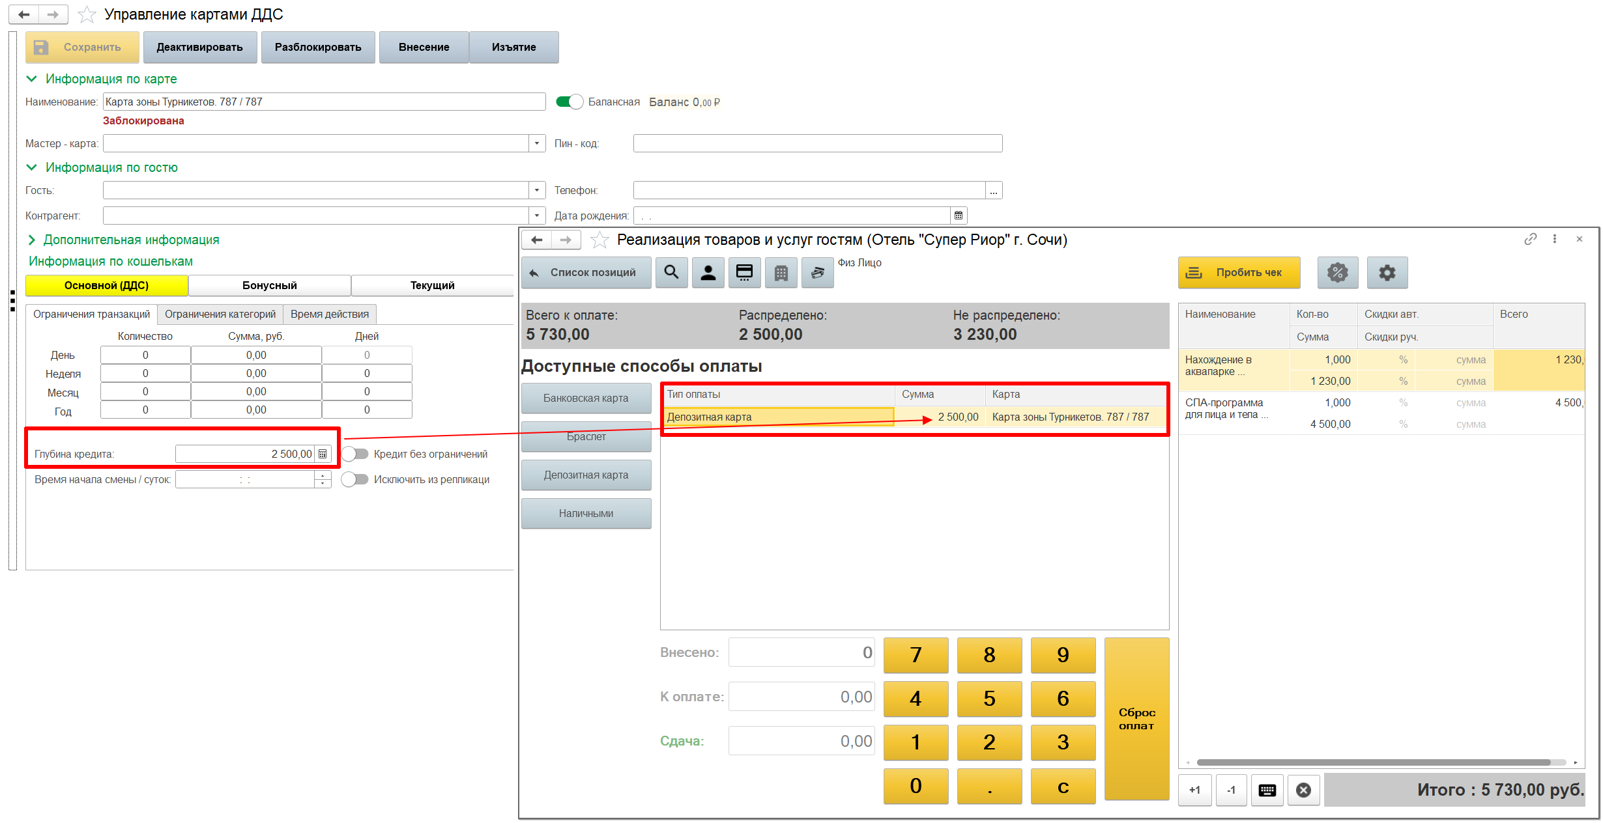
Task: Open the Ограничения транзакций tab
Action: click(x=92, y=314)
